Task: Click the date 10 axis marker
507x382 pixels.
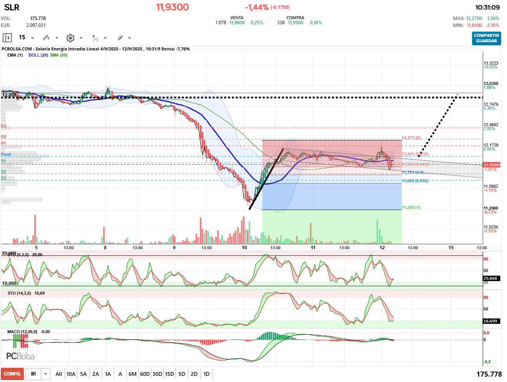Action: pos(244,248)
